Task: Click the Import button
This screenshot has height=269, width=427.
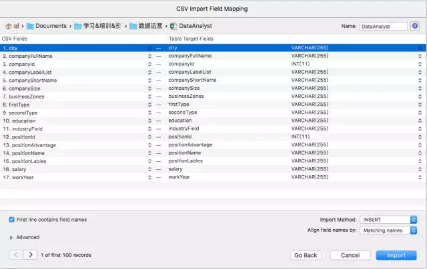Action: pos(396,255)
